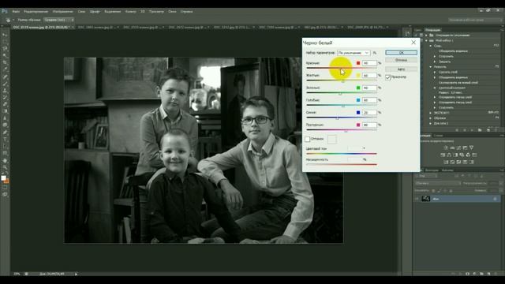The width and height of the screenshot is (505, 284).
Task: Open the workspace switcher dropdown top right
Action: pyautogui.click(x=475, y=20)
